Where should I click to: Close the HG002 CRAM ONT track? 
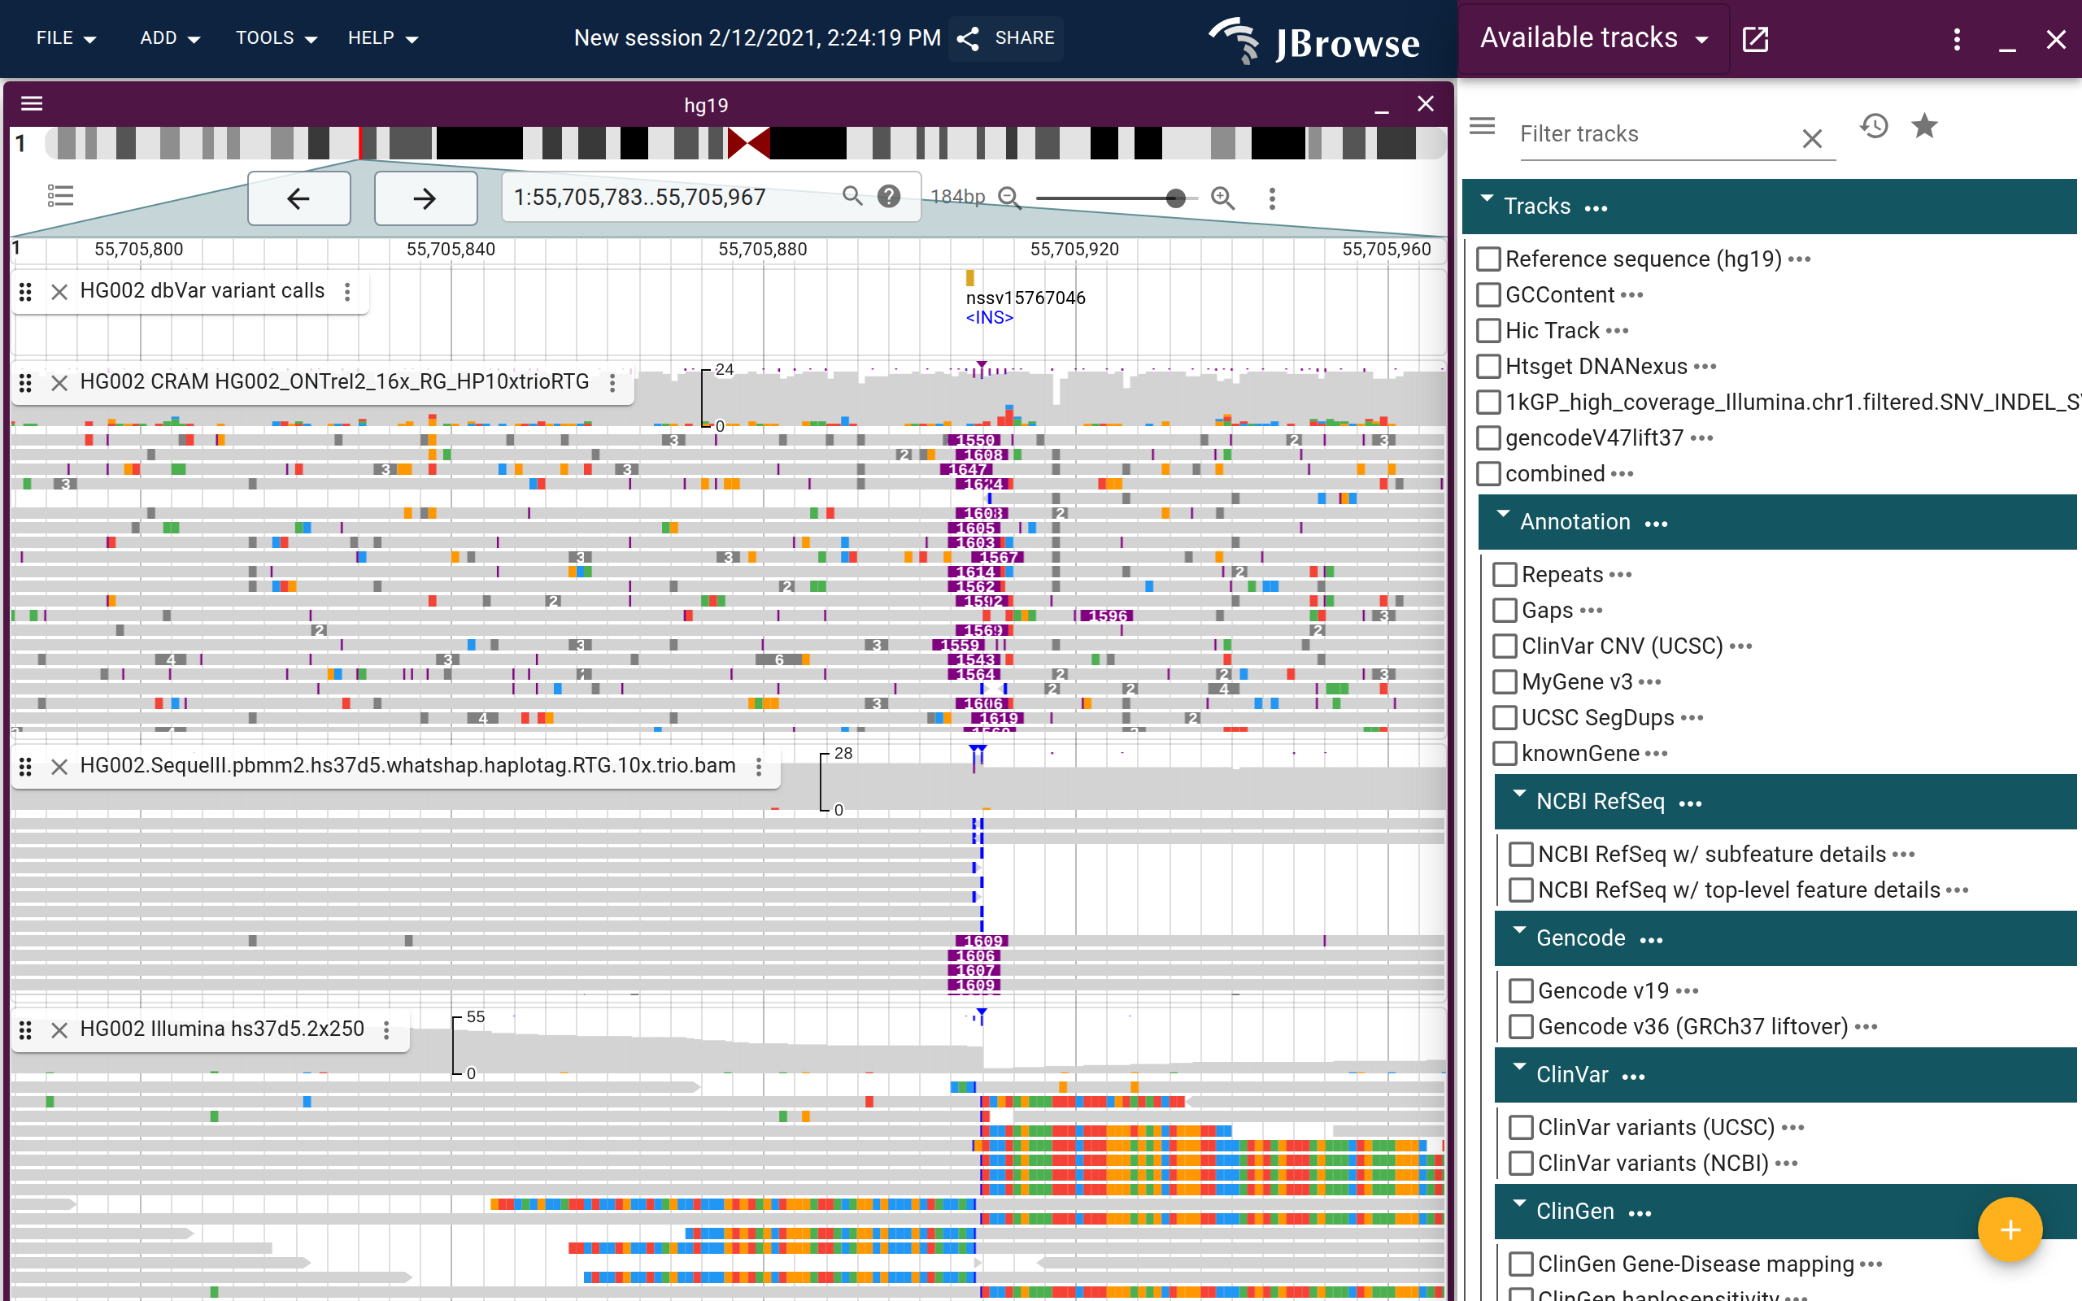click(x=59, y=382)
